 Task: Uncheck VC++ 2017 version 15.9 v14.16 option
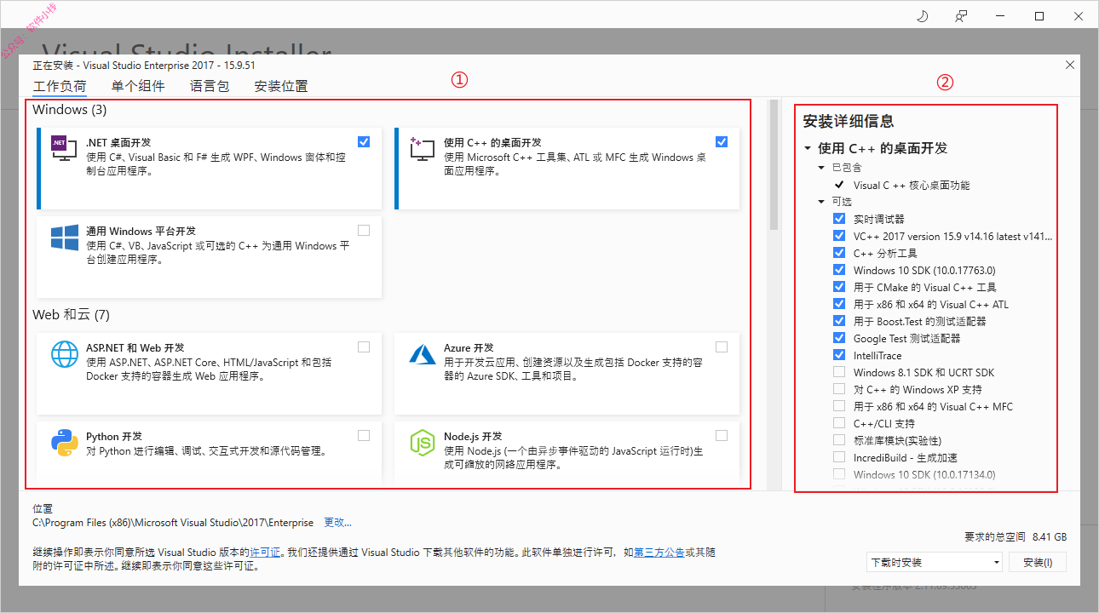coord(839,236)
